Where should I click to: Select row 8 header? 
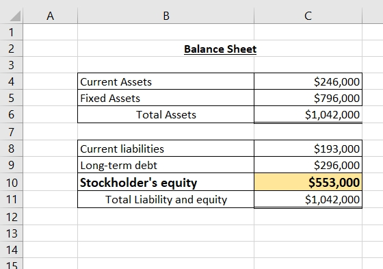click(11, 149)
